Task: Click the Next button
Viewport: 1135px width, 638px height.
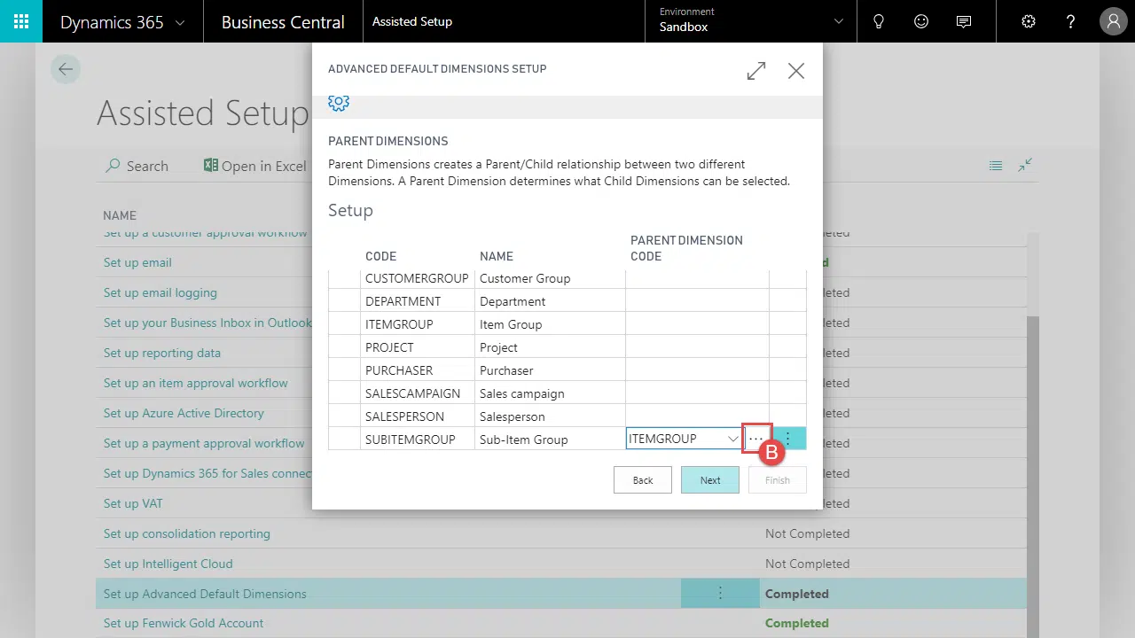Action: pos(709,480)
